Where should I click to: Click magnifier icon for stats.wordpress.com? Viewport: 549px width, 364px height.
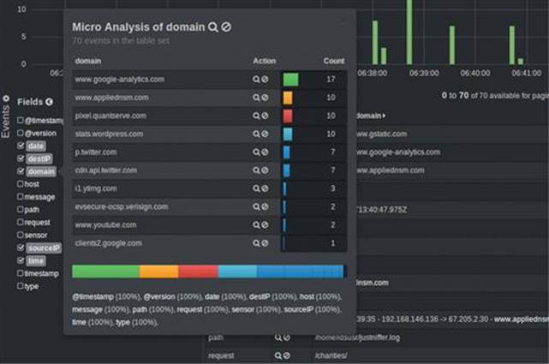256,134
